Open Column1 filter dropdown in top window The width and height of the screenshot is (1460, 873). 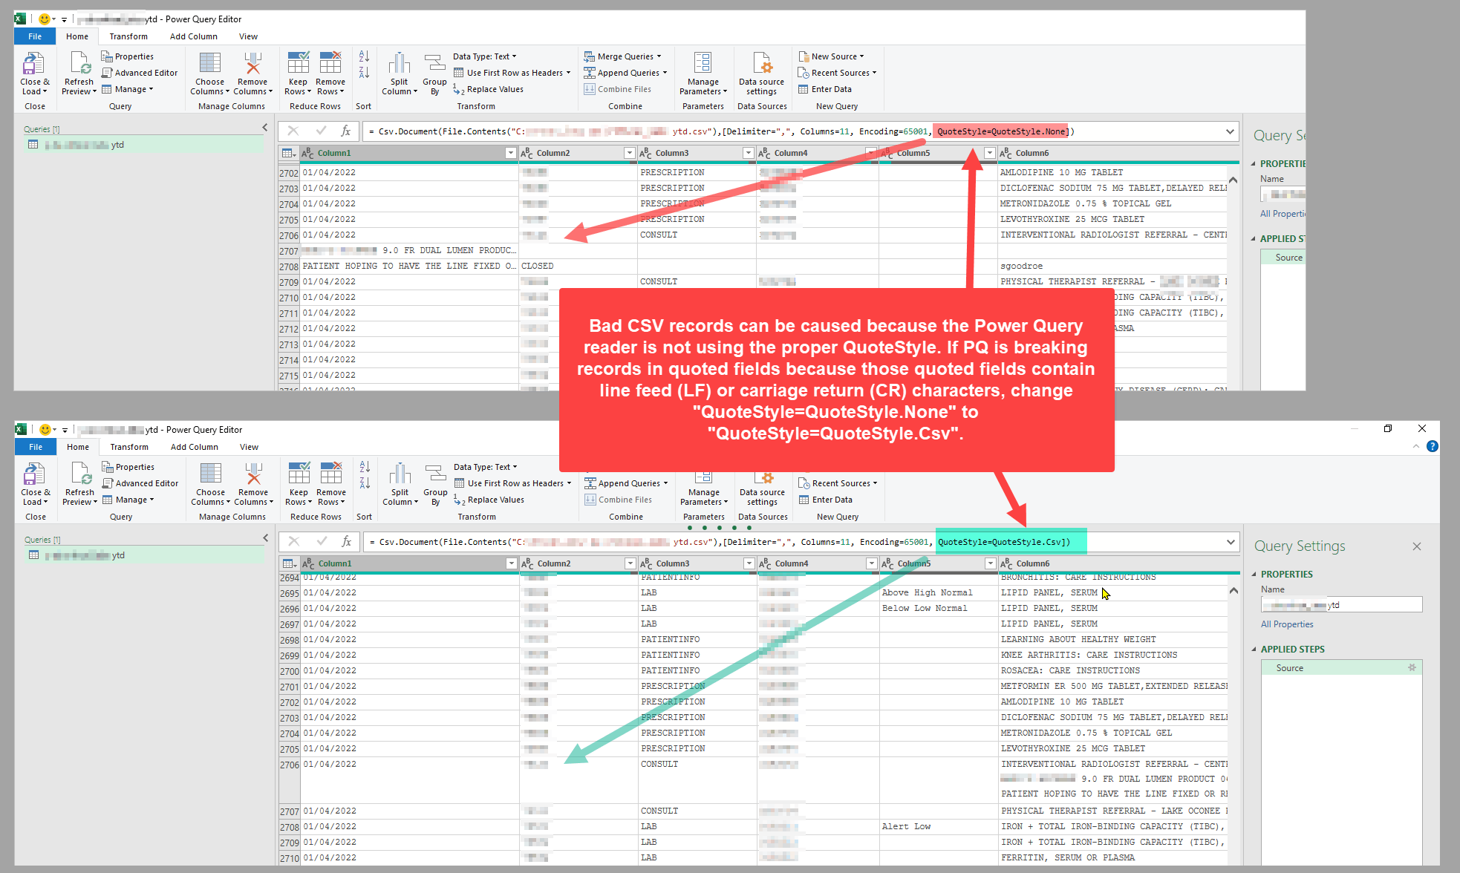pos(510,153)
